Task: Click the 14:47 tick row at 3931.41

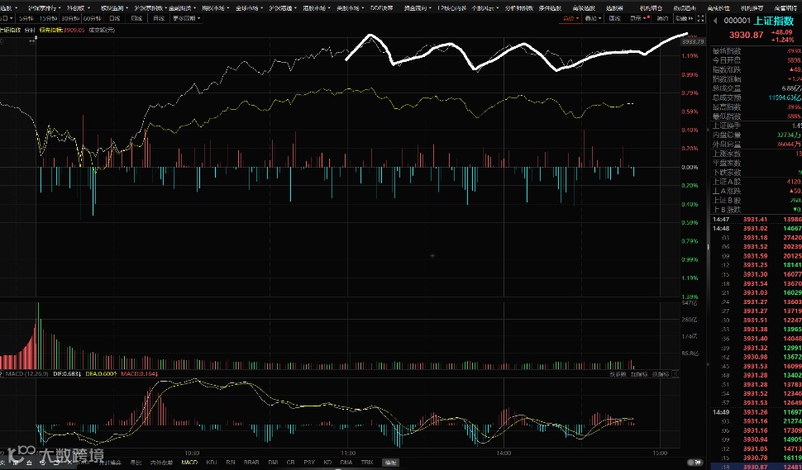Action: click(x=756, y=219)
